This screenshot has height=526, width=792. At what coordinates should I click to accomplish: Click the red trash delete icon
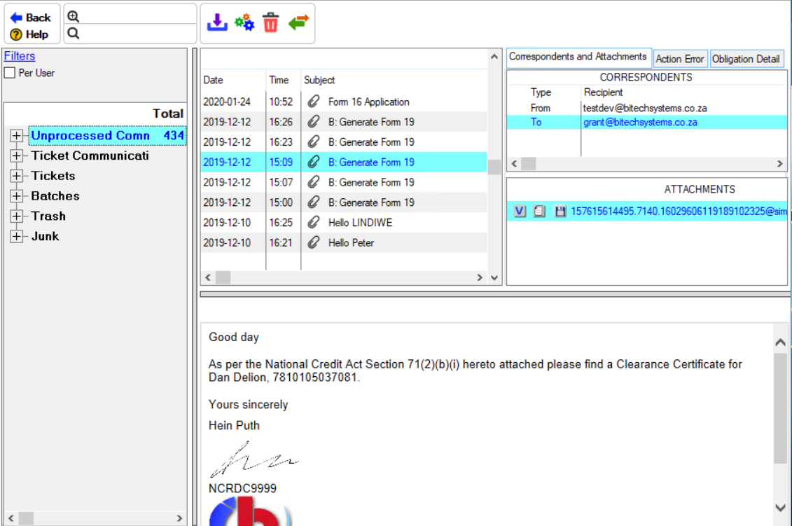270,23
